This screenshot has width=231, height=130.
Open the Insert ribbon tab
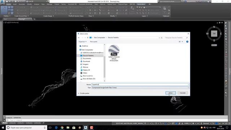(x=15, y=4)
